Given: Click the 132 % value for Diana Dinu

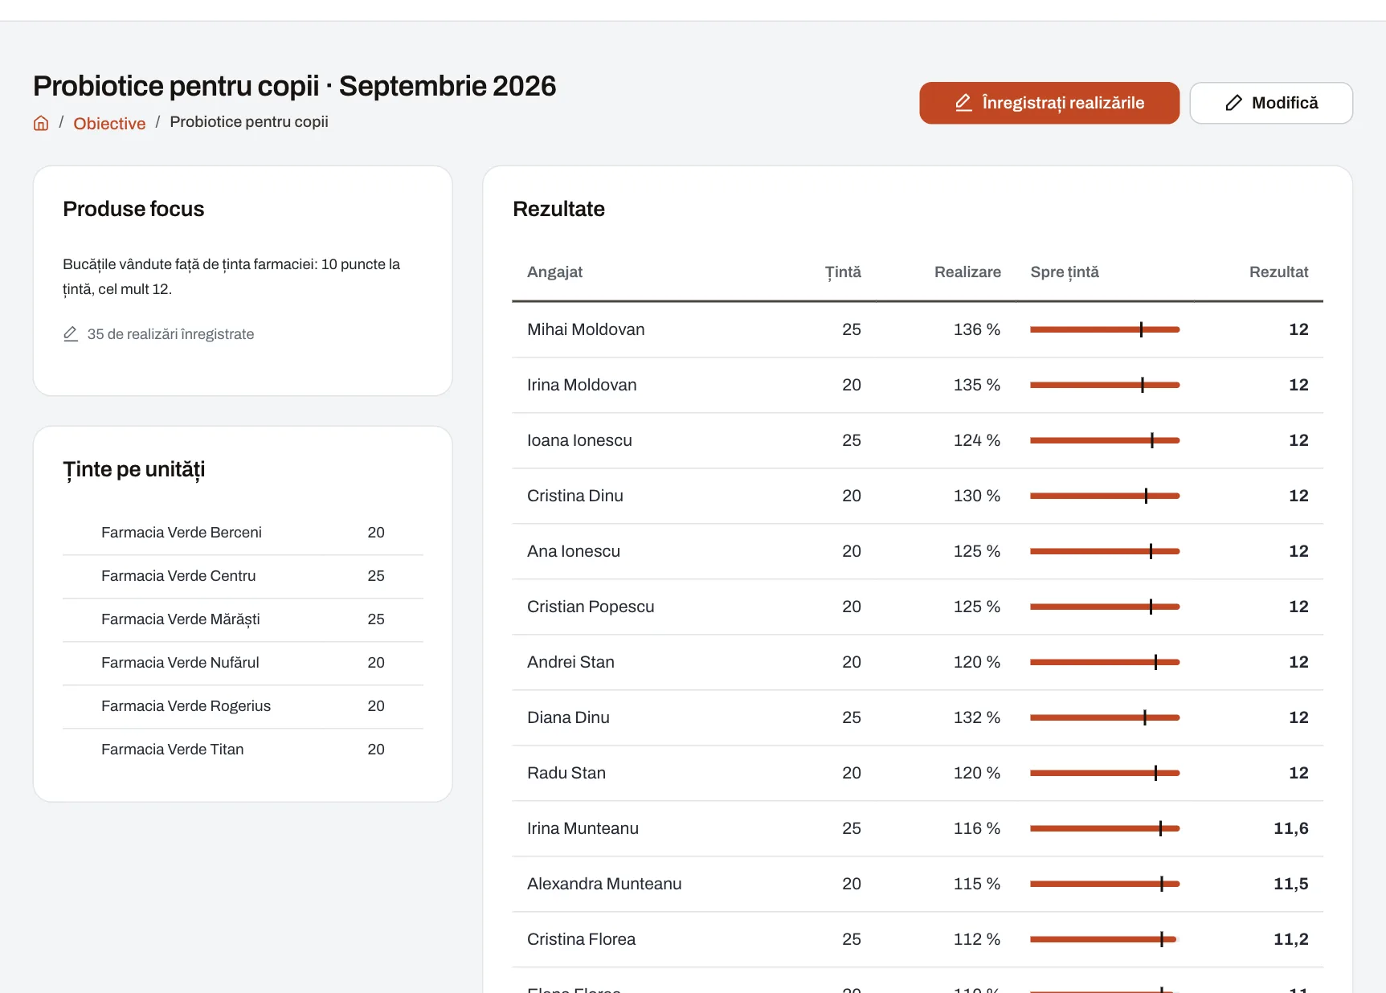Looking at the screenshot, I should coord(977,717).
